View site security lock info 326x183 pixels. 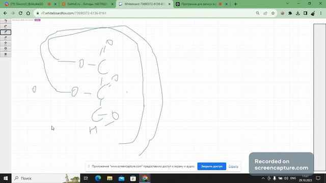pos(38,13)
